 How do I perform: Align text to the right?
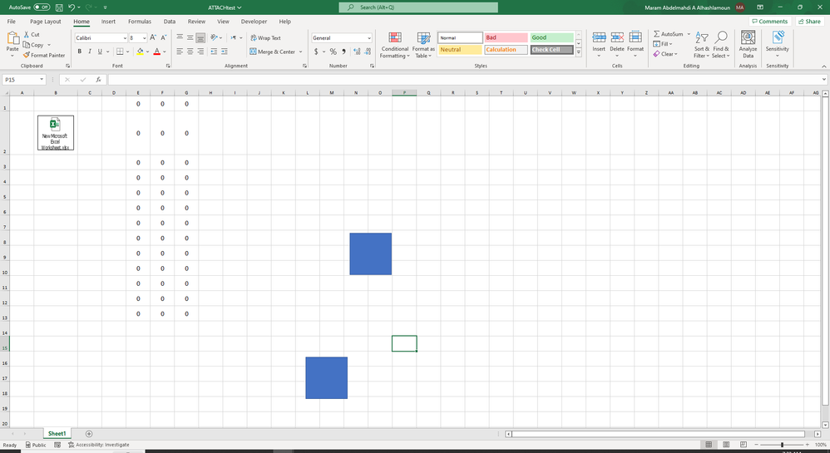coord(200,52)
